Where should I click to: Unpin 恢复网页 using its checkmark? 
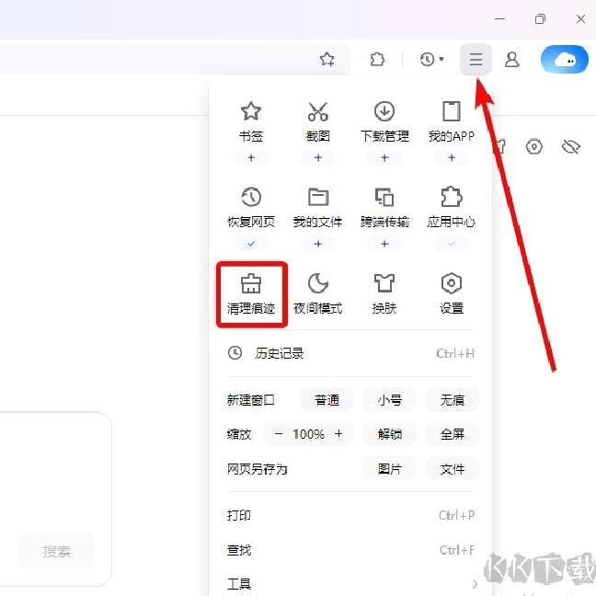pos(251,244)
